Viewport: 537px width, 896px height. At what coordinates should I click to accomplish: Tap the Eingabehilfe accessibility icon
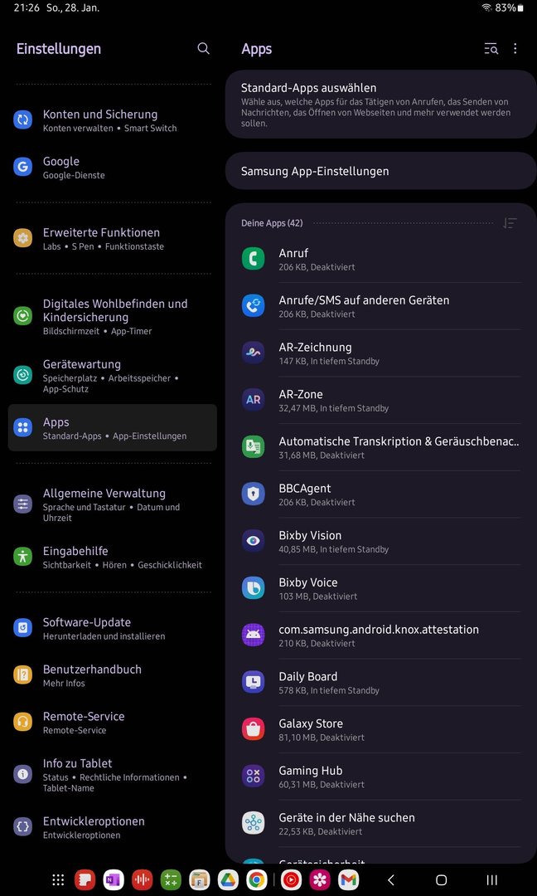23,556
